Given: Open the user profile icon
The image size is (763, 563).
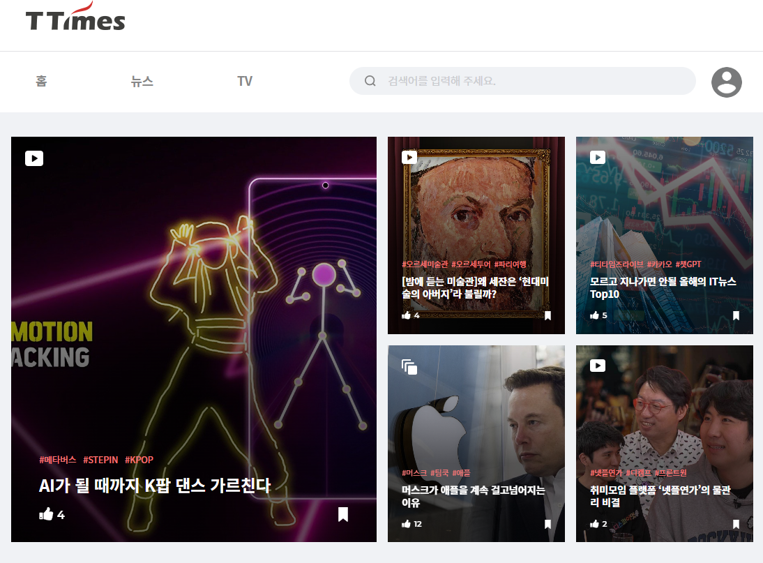Looking at the screenshot, I should coord(727,82).
